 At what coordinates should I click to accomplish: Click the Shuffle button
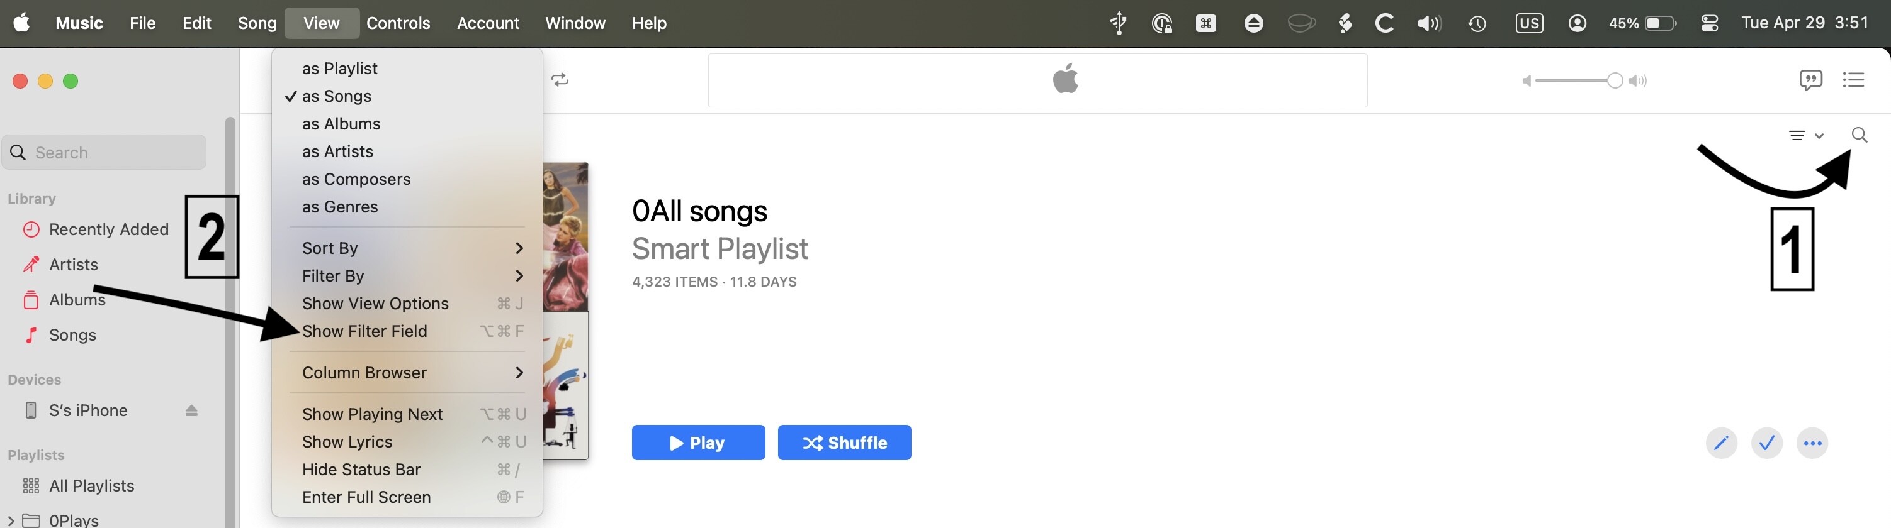844,443
